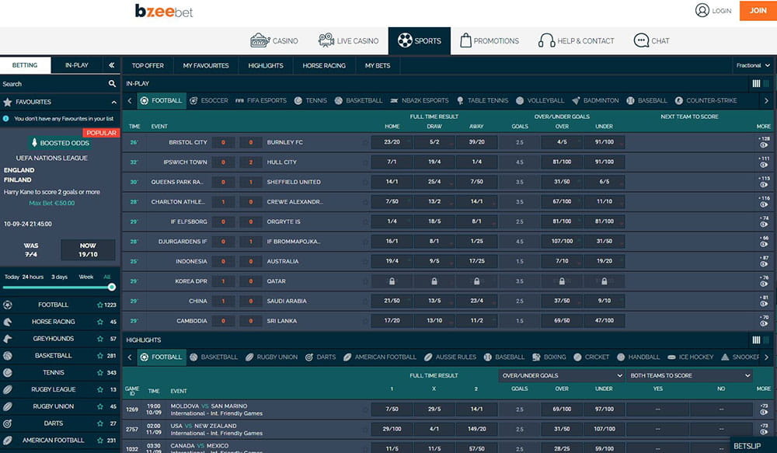Open the Betslip button
This screenshot has height=453, width=777.
tap(753, 445)
